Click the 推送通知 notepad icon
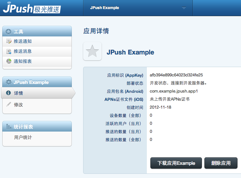 [9, 41]
